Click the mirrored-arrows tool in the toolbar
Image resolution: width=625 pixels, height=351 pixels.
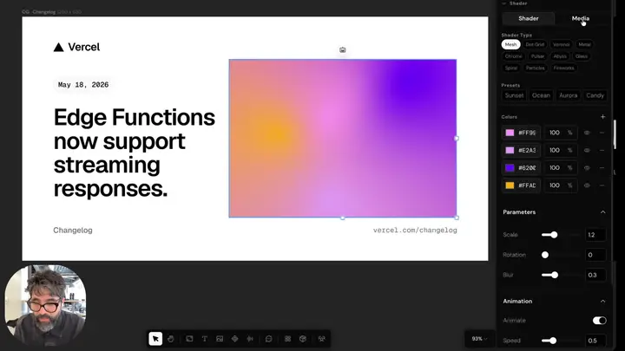(x=250, y=339)
